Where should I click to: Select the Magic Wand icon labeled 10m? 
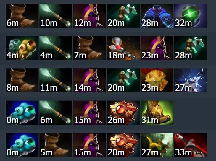point(56,16)
